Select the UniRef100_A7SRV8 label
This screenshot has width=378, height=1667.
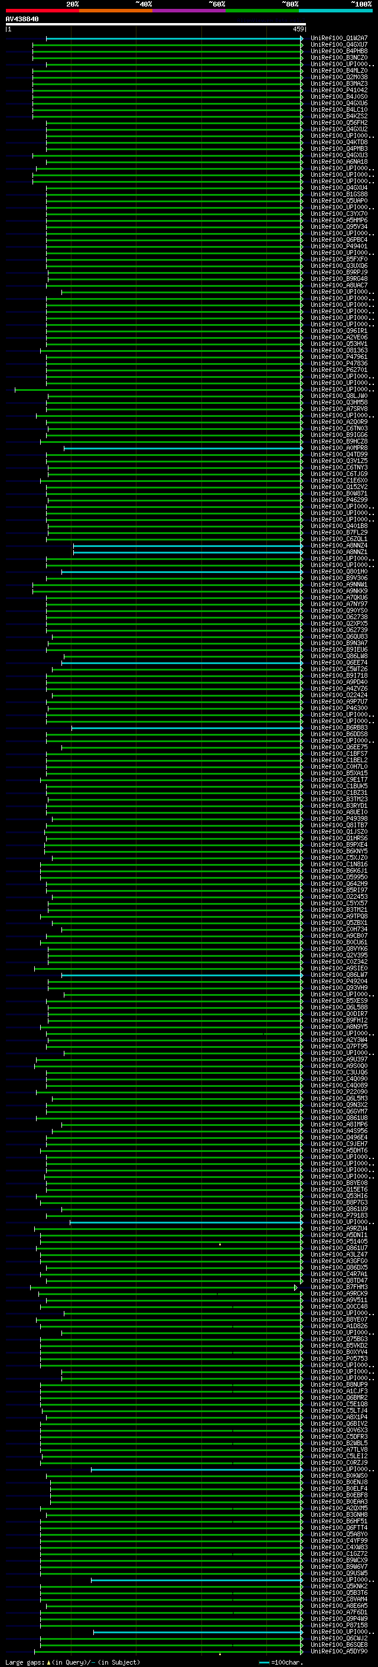click(338, 409)
